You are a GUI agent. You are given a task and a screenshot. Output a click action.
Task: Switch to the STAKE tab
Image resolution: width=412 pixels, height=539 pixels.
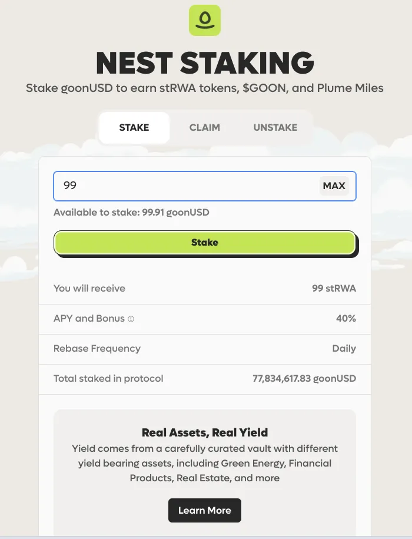click(134, 127)
